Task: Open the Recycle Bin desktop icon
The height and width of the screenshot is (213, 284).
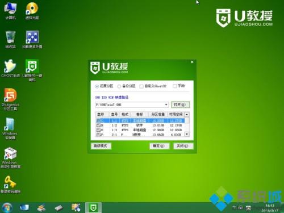Action: pyautogui.click(x=10, y=39)
